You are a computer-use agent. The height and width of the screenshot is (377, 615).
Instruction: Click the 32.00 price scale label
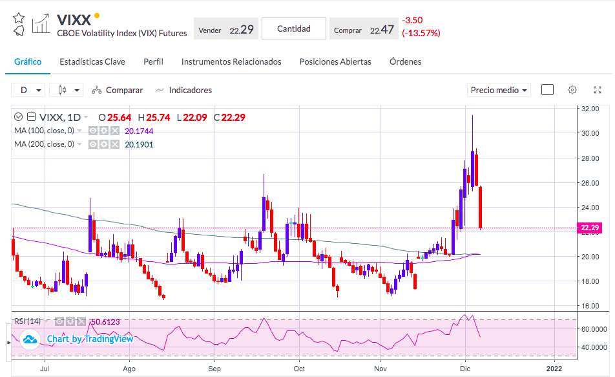(x=590, y=109)
